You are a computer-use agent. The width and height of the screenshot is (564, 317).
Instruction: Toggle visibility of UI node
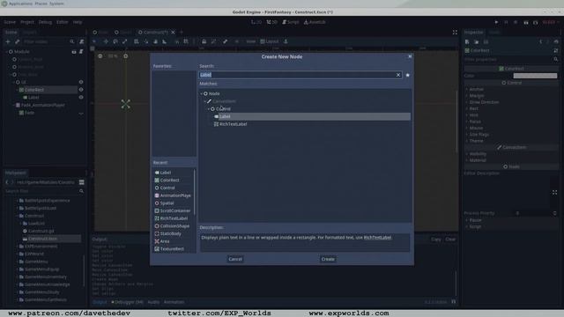81,82
